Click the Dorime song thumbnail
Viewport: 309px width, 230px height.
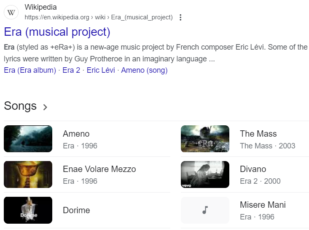[x=28, y=210]
